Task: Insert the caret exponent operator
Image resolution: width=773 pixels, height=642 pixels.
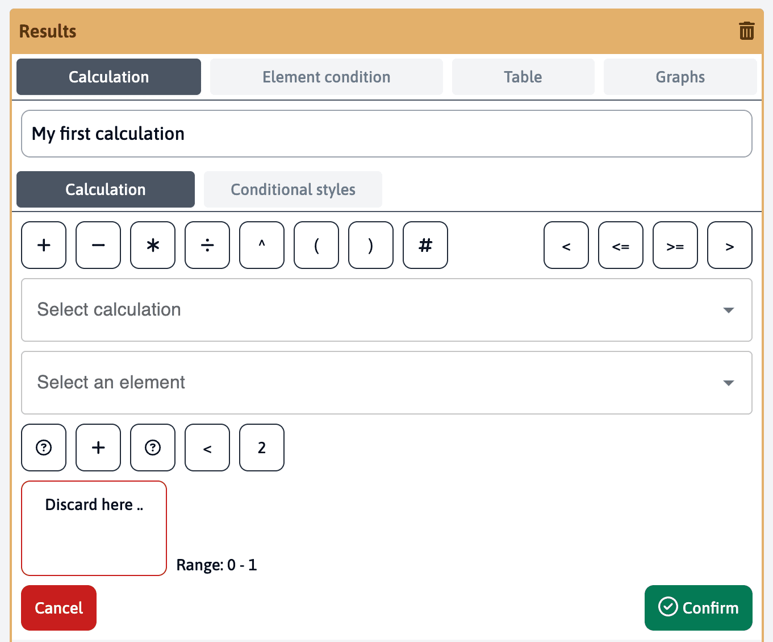Action: coord(262,245)
